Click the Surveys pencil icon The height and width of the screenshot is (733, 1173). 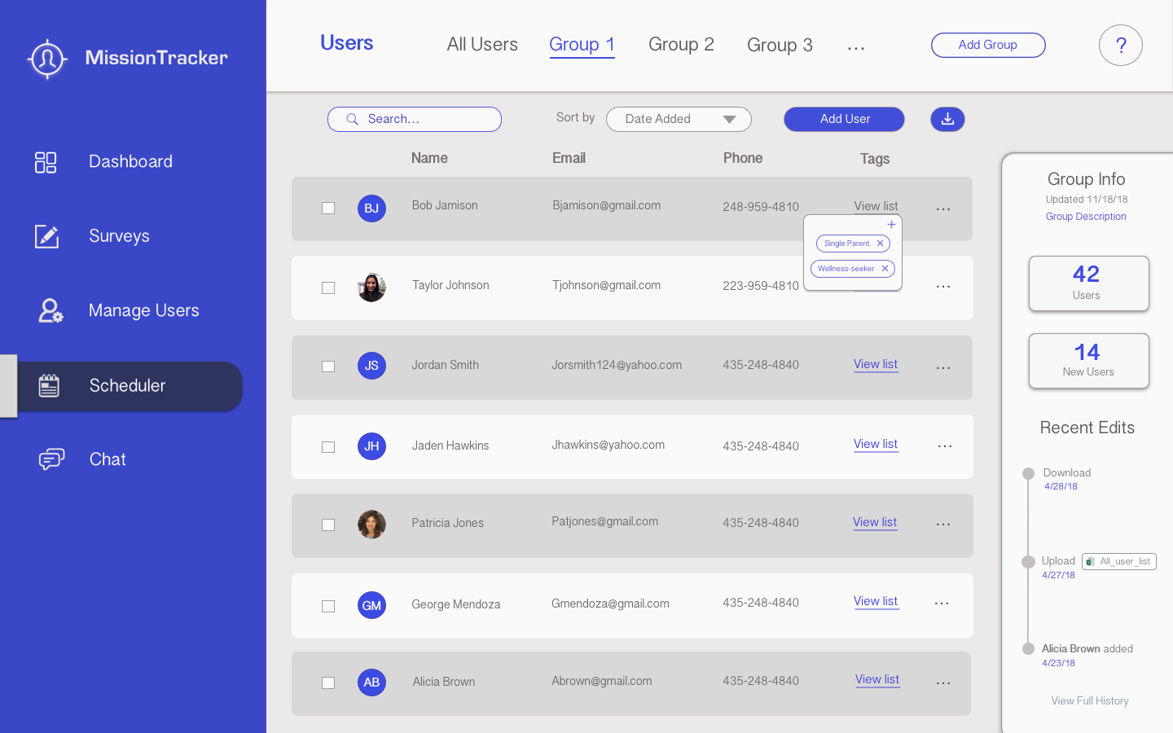(46, 236)
